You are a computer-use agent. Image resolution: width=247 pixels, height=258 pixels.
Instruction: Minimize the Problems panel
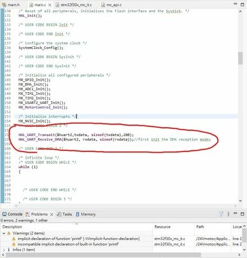click(235, 213)
